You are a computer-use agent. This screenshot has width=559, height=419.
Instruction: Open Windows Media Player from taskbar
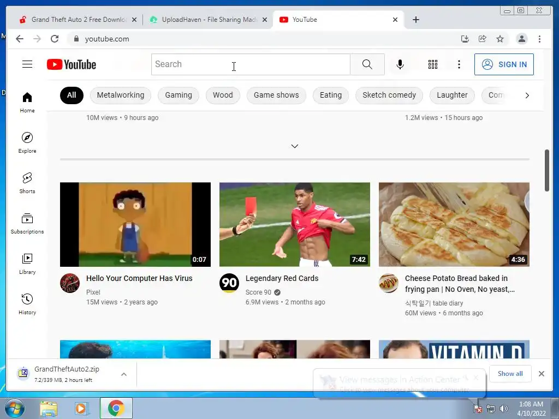[81, 408]
